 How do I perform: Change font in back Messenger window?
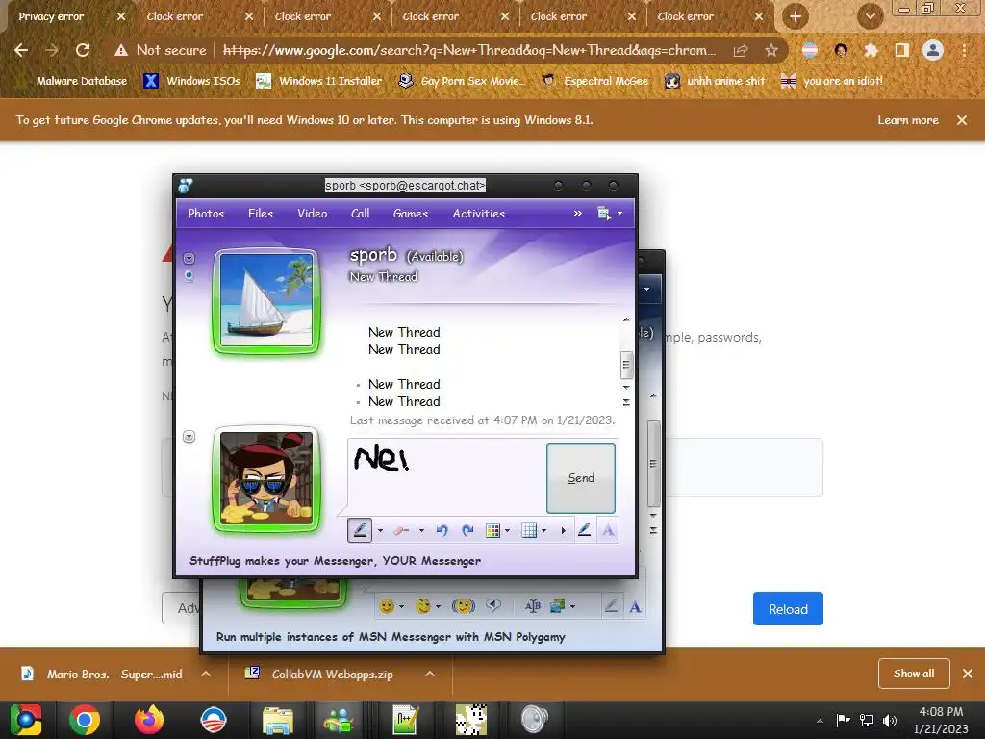[x=533, y=606]
